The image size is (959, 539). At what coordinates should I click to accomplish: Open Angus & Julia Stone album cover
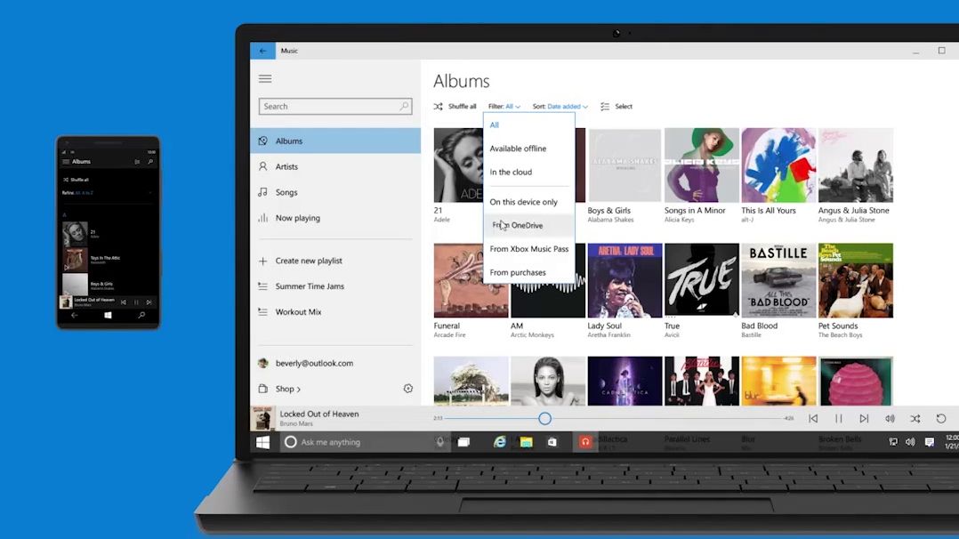click(x=856, y=165)
